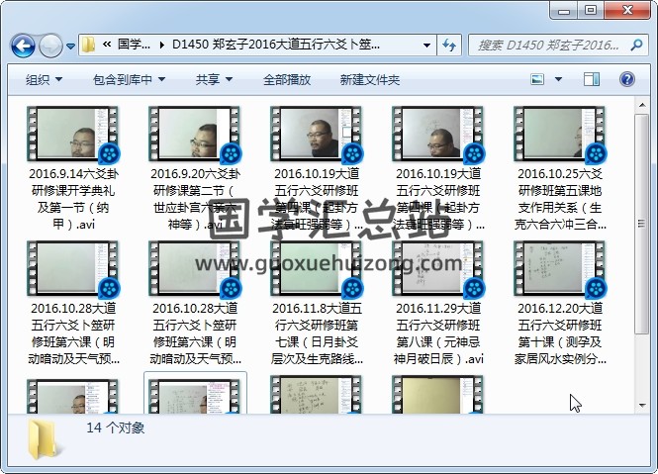The width and height of the screenshot is (658, 474).
Task: Open the 组织 menu
Action: click(x=45, y=79)
